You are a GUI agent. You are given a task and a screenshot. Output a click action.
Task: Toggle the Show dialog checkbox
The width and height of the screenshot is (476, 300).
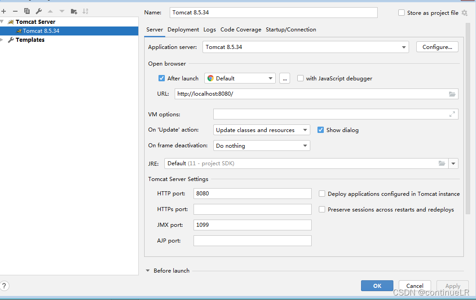tap(321, 130)
